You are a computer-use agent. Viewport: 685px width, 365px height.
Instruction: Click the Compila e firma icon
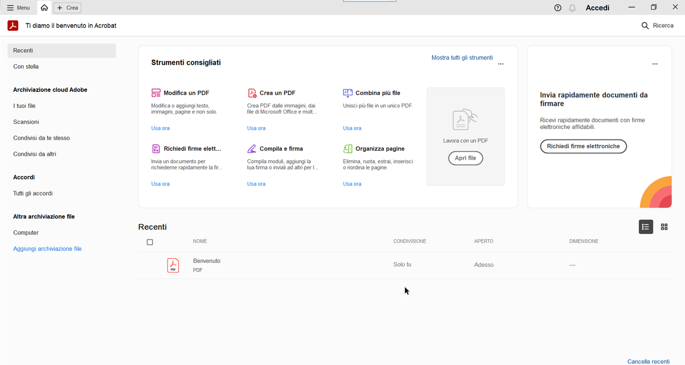252,149
